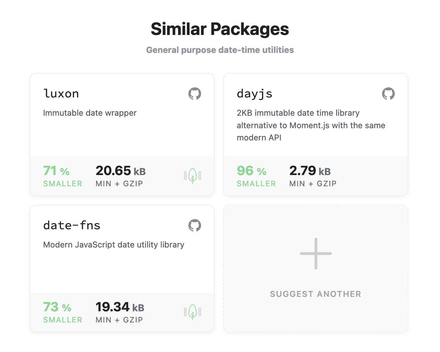Click the tree-shakeable leaf icon on luxon card

pyautogui.click(x=192, y=176)
